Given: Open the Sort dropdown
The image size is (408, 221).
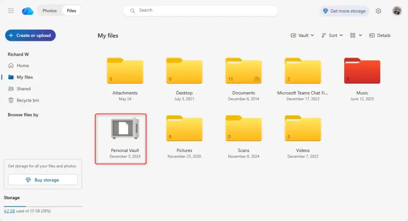Looking at the screenshot, I should (x=332, y=35).
